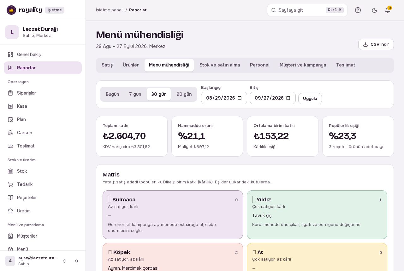The width and height of the screenshot is (404, 271).
Task: Click Ortalama birim katkı value ₺153,22
Action: pos(271,136)
